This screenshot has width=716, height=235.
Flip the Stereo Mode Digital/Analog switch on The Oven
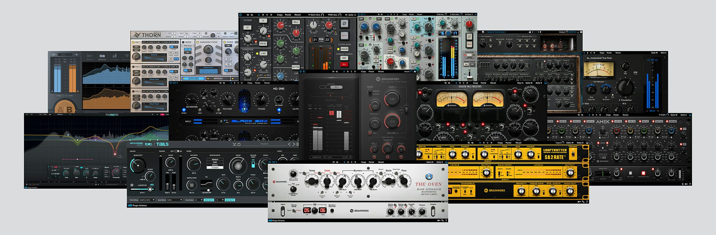[294, 210]
